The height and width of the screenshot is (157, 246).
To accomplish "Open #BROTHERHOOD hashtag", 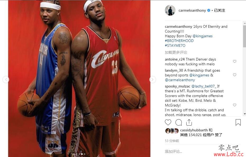I will pos(179,41).
